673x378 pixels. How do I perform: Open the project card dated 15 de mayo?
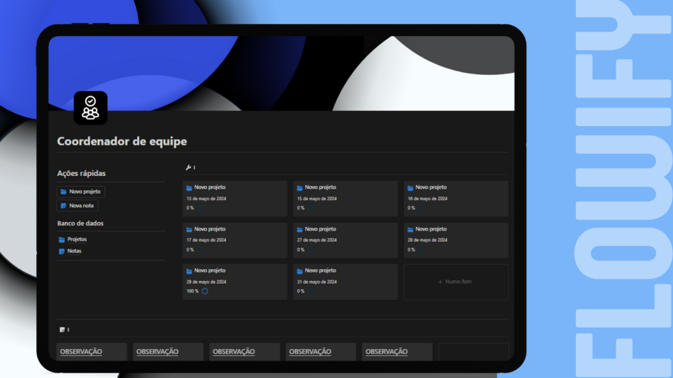click(346, 199)
